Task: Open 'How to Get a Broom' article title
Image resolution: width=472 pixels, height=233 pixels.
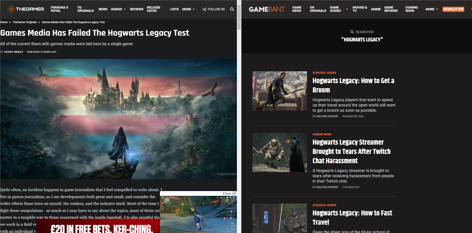Action: point(353,85)
